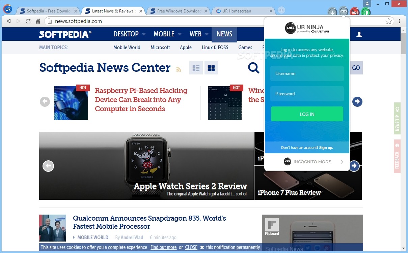Viewport: 408px width, 253px height.
Task: Open the browser user profile icon
Action: click(x=368, y=4)
